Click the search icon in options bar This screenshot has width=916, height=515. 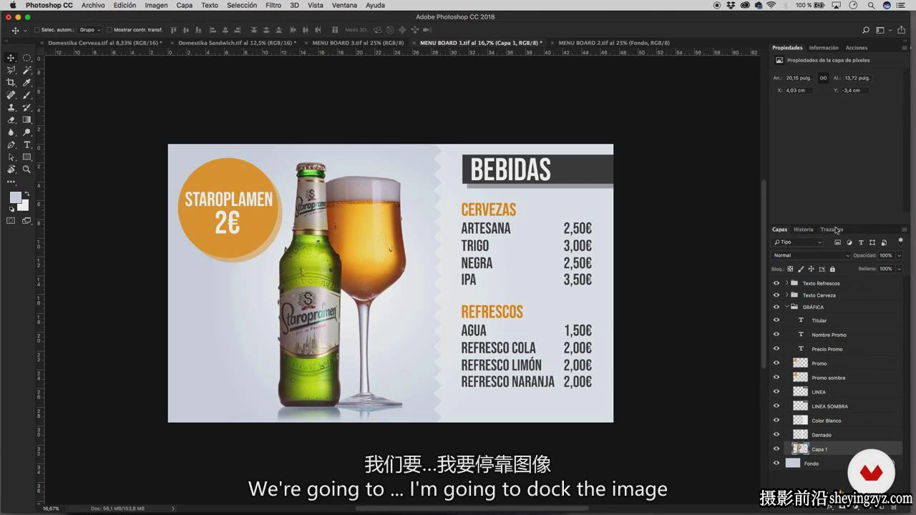pyautogui.click(x=866, y=30)
